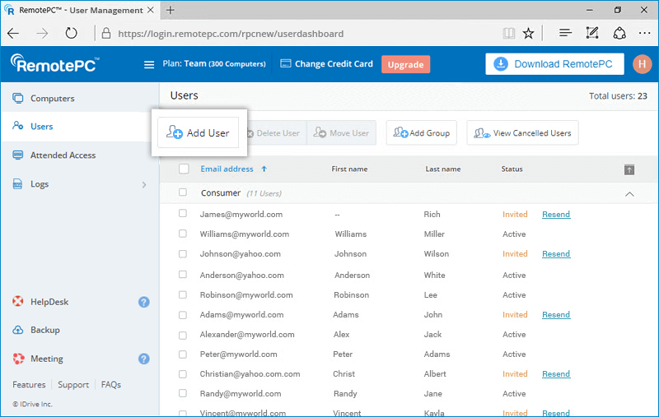
Task: Bookmark page with the star icon
Action: (x=528, y=33)
